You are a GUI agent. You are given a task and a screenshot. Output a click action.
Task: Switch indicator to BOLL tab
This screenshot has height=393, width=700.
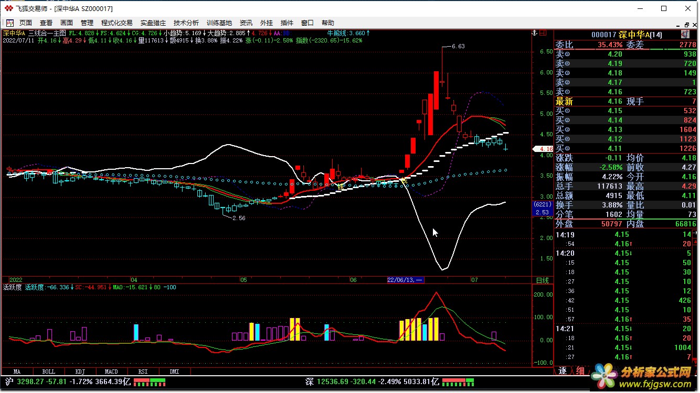point(48,372)
